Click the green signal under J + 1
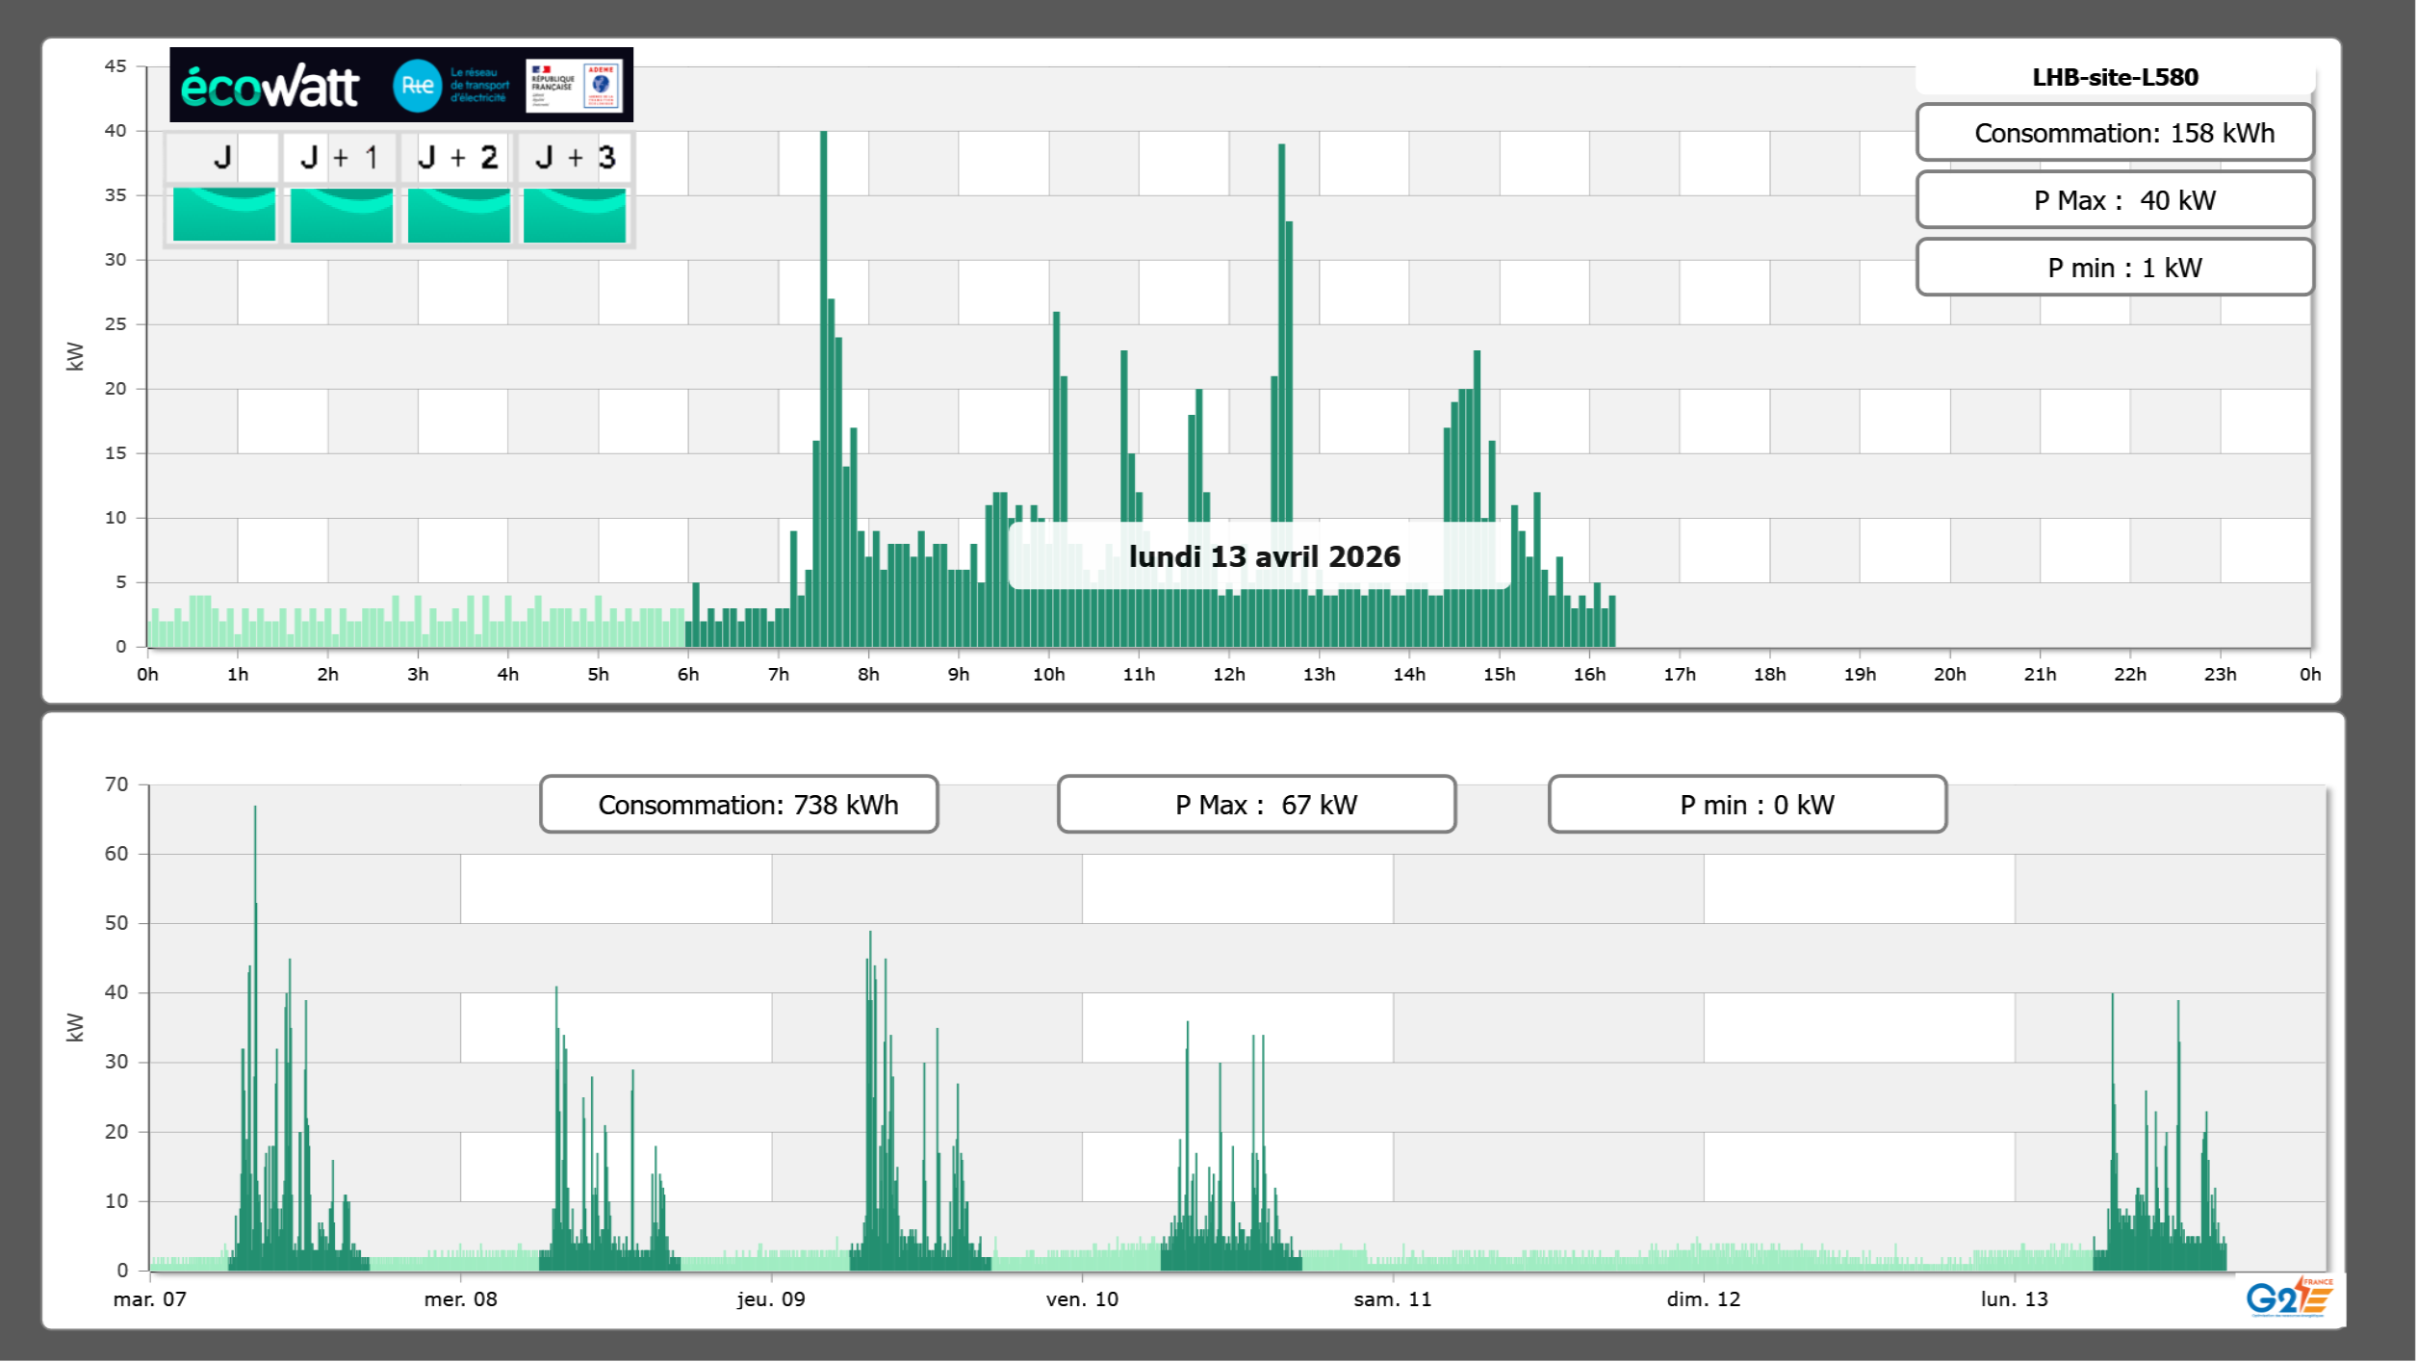 [341, 215]
